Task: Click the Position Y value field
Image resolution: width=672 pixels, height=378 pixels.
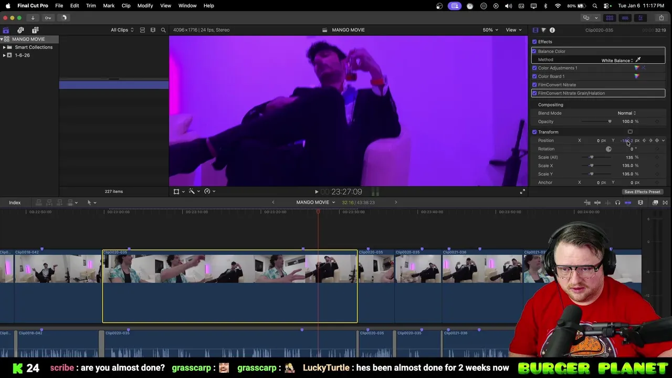Action: tap(626, 141)
